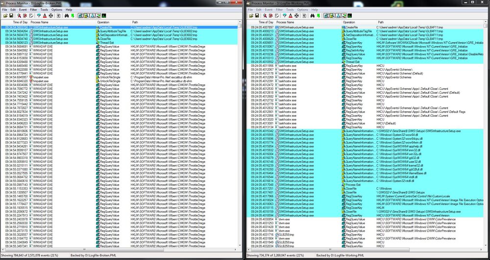490x260 pixels.
Task: Toggle Show Network Activity in Logfile-Working window
Action: coord(338,16)
